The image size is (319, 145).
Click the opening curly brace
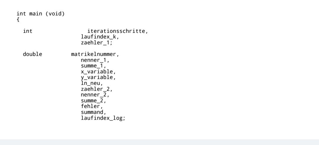[18, 20]
